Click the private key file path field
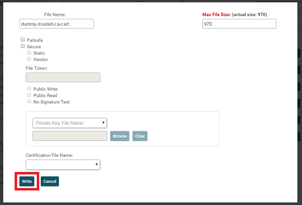The width and height of the screenshot is (302, 205). click(69, 136)
